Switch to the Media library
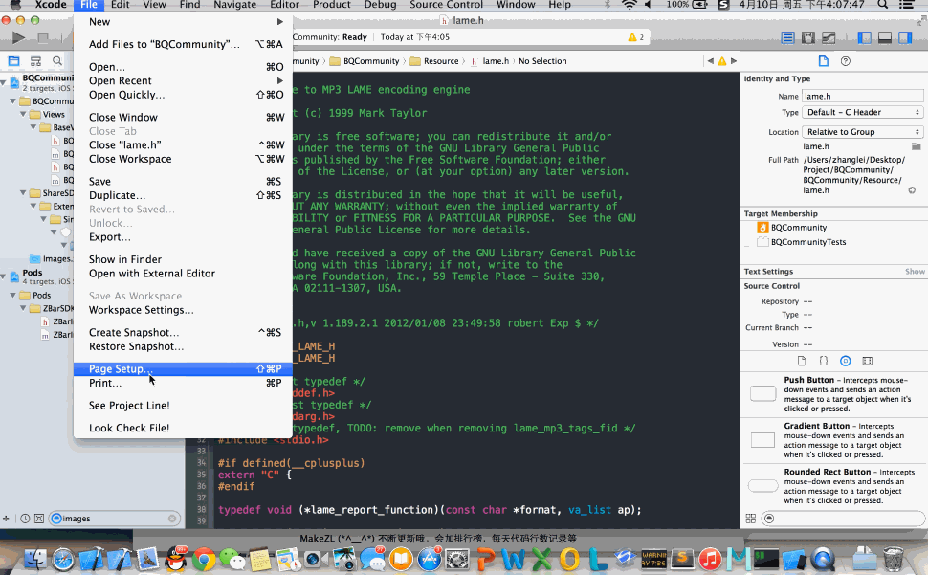Viewport: 928px width, 575px height. [867, 361]
